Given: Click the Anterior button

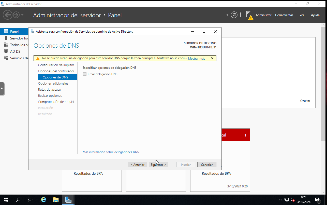Looking at the screenshot, I should (x=137, y=165).
